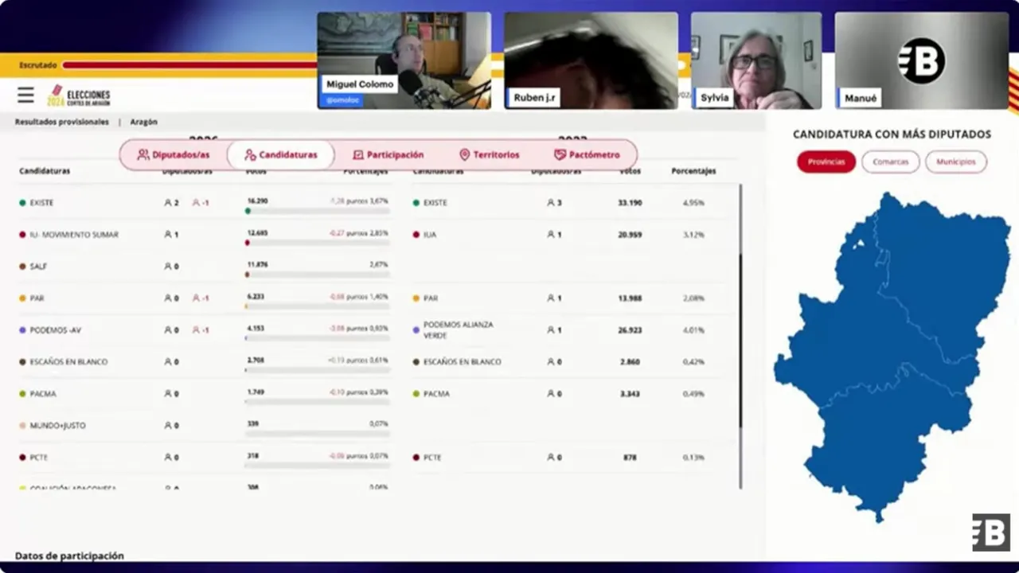Click Candidatura con más diputados heading
The width and height of the screenshot is (1019, 573).
coord(892,134)
